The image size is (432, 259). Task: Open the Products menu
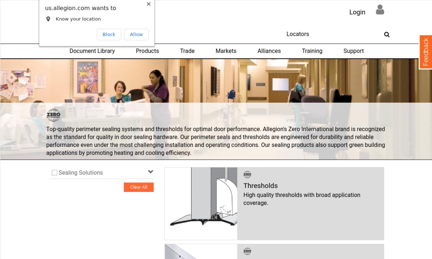(x=147, y=51)
